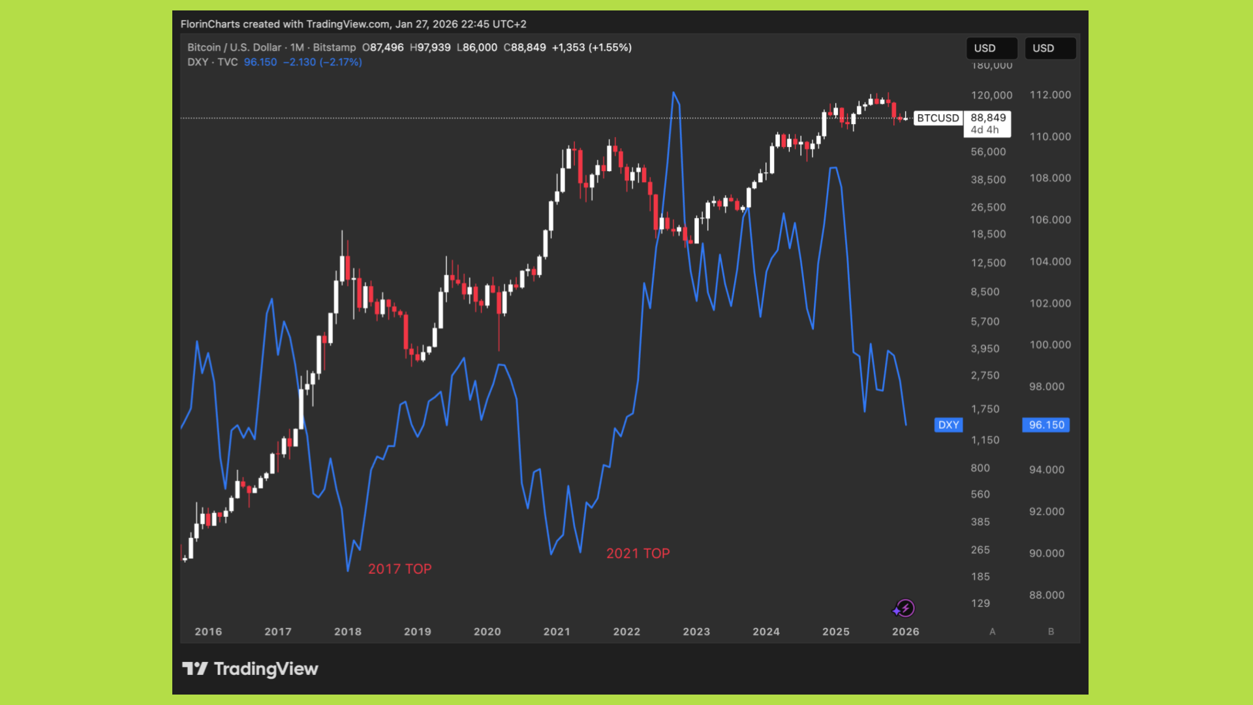Click the 88,849 current price box
Screen dimensions: 1253x705
(987, 123)
